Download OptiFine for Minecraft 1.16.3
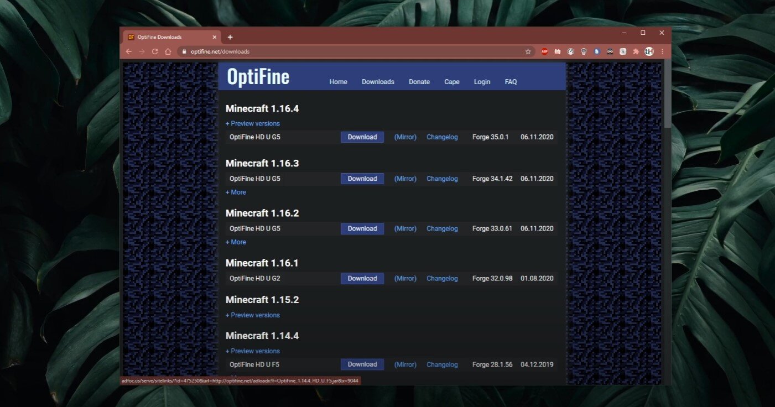The image size is (775, 407). coord(362,179)
